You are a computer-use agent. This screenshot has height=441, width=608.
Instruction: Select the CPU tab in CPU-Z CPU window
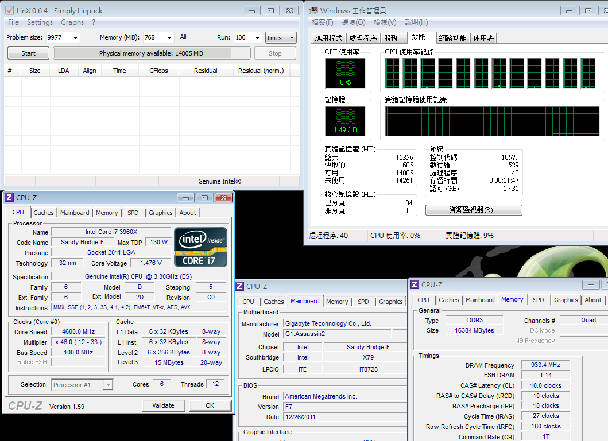click(x=18, y=212)
